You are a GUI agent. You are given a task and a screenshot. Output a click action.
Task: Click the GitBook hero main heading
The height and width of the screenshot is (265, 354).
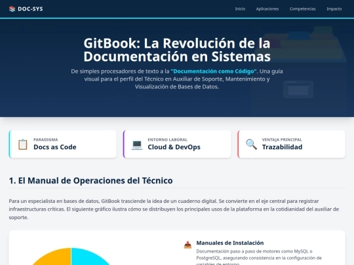point(177,50)
